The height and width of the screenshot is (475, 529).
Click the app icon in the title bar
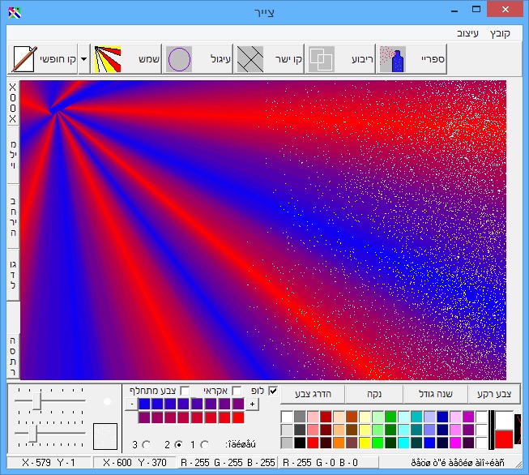click(x=15, y=12)
